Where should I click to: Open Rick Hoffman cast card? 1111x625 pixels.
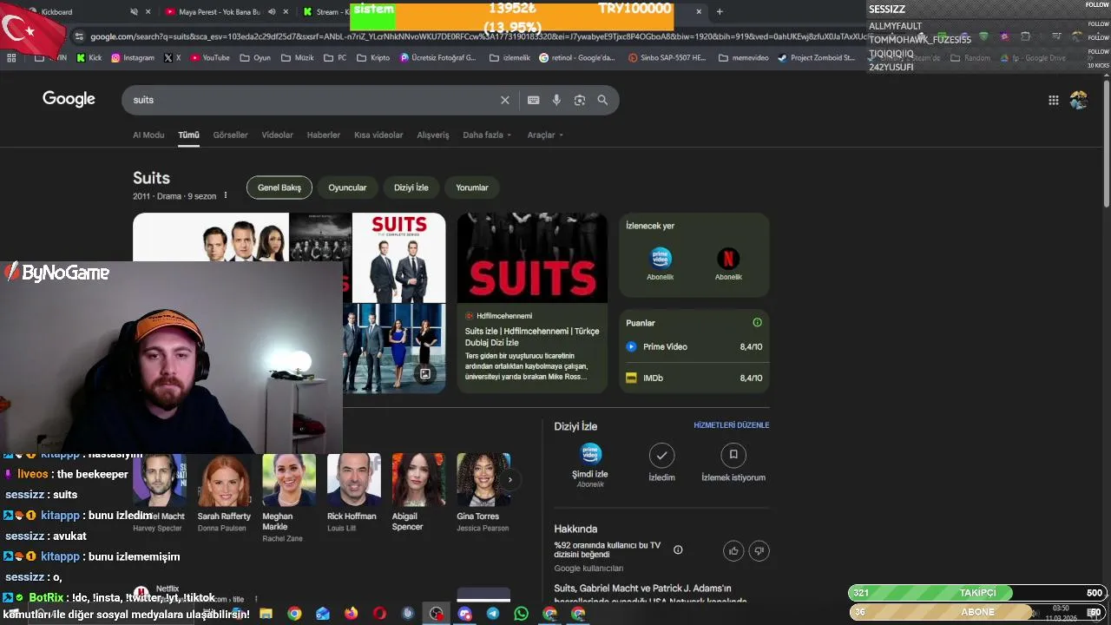(353, 492)
